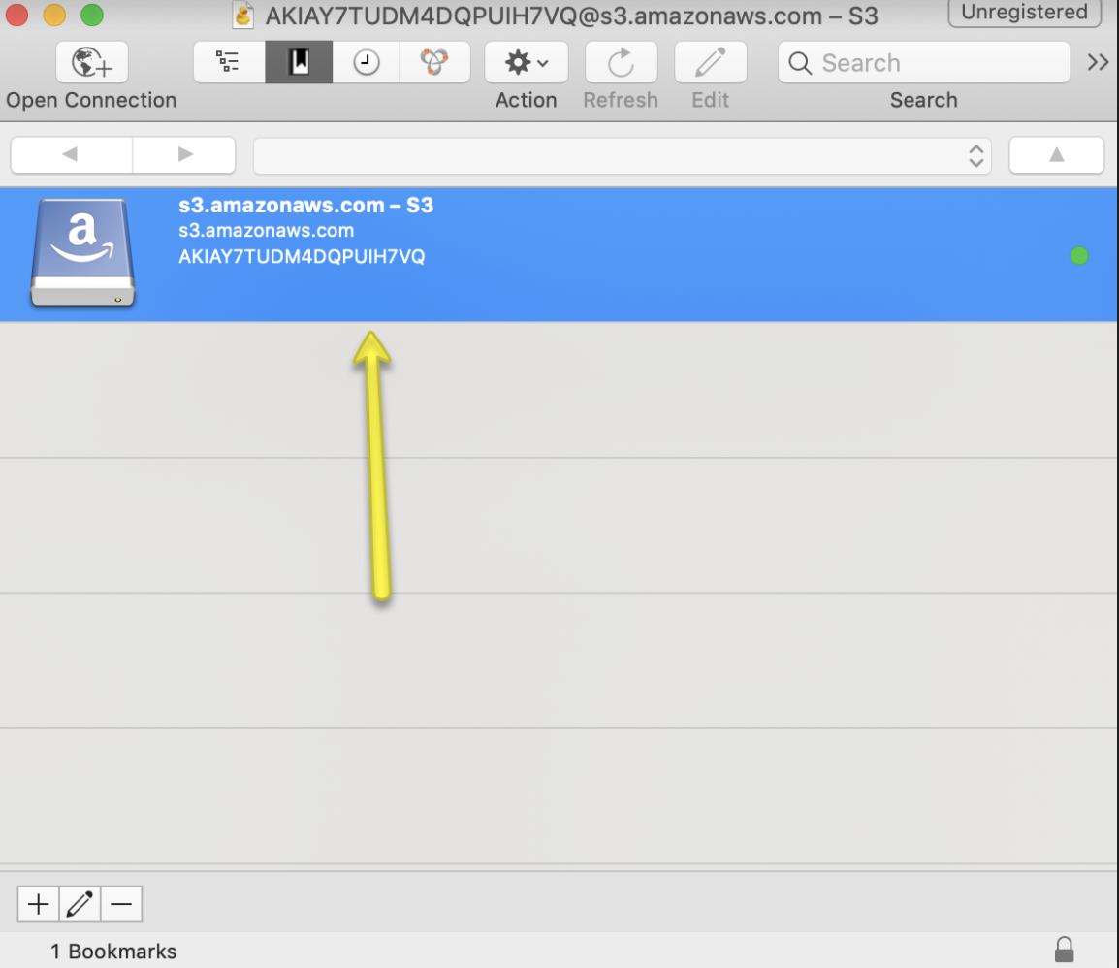Click the Edit pencil toolbar icon

point(710,62)
